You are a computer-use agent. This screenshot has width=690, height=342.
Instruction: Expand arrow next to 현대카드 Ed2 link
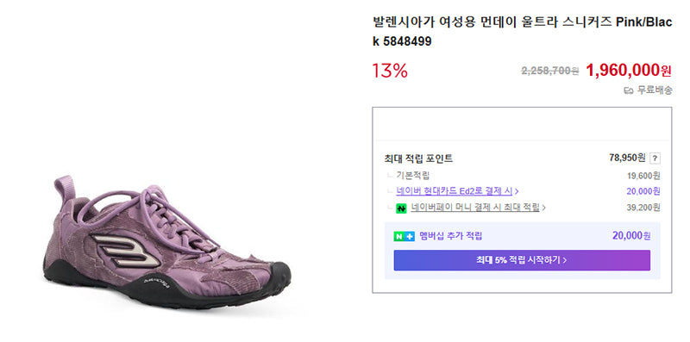pos(517,191)
